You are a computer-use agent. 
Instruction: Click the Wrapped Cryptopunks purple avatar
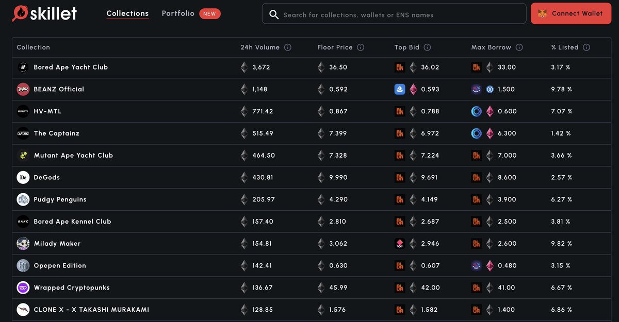(x=23, y=287)
